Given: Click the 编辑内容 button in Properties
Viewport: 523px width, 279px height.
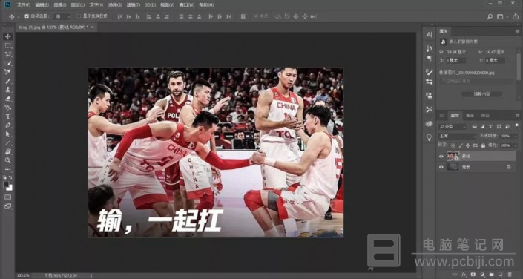Looking at the screenshot, I should (482, 94).
